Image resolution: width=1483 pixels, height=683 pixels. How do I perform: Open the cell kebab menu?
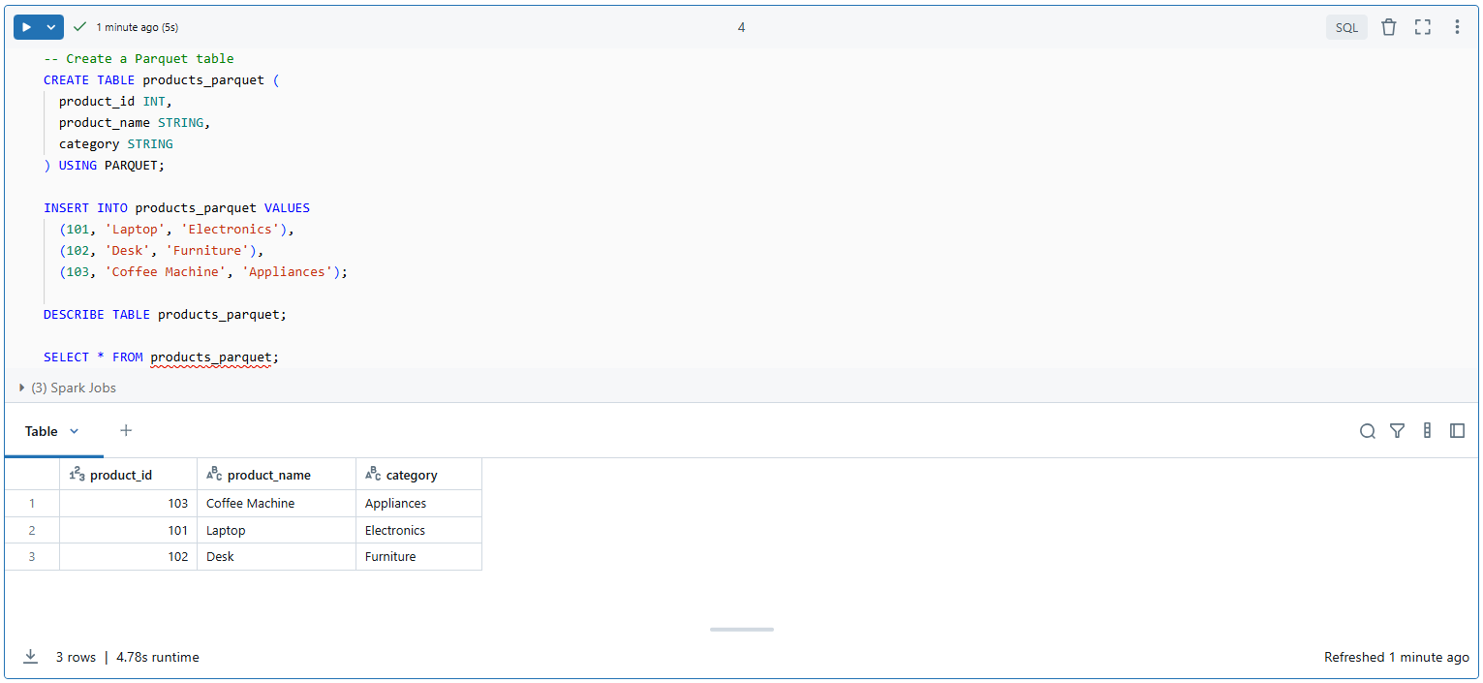pos(1457,27)
